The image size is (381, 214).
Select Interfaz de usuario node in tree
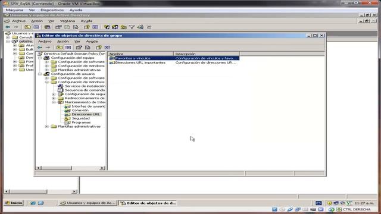pyautogui.click(x=88, y=106)
